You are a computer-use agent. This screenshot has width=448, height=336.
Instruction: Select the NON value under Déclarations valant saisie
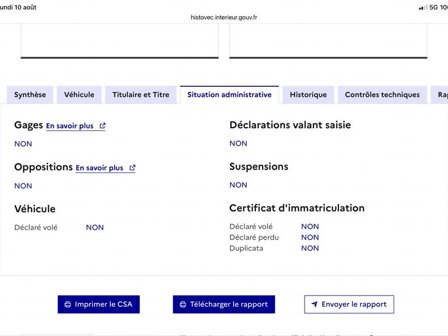[x=239, y=143]
